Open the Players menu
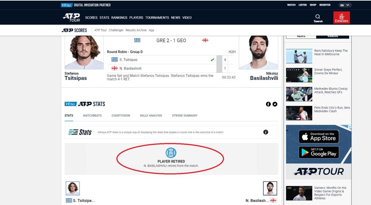Viewport: 371px width, 205px height. tap(136, 18)
